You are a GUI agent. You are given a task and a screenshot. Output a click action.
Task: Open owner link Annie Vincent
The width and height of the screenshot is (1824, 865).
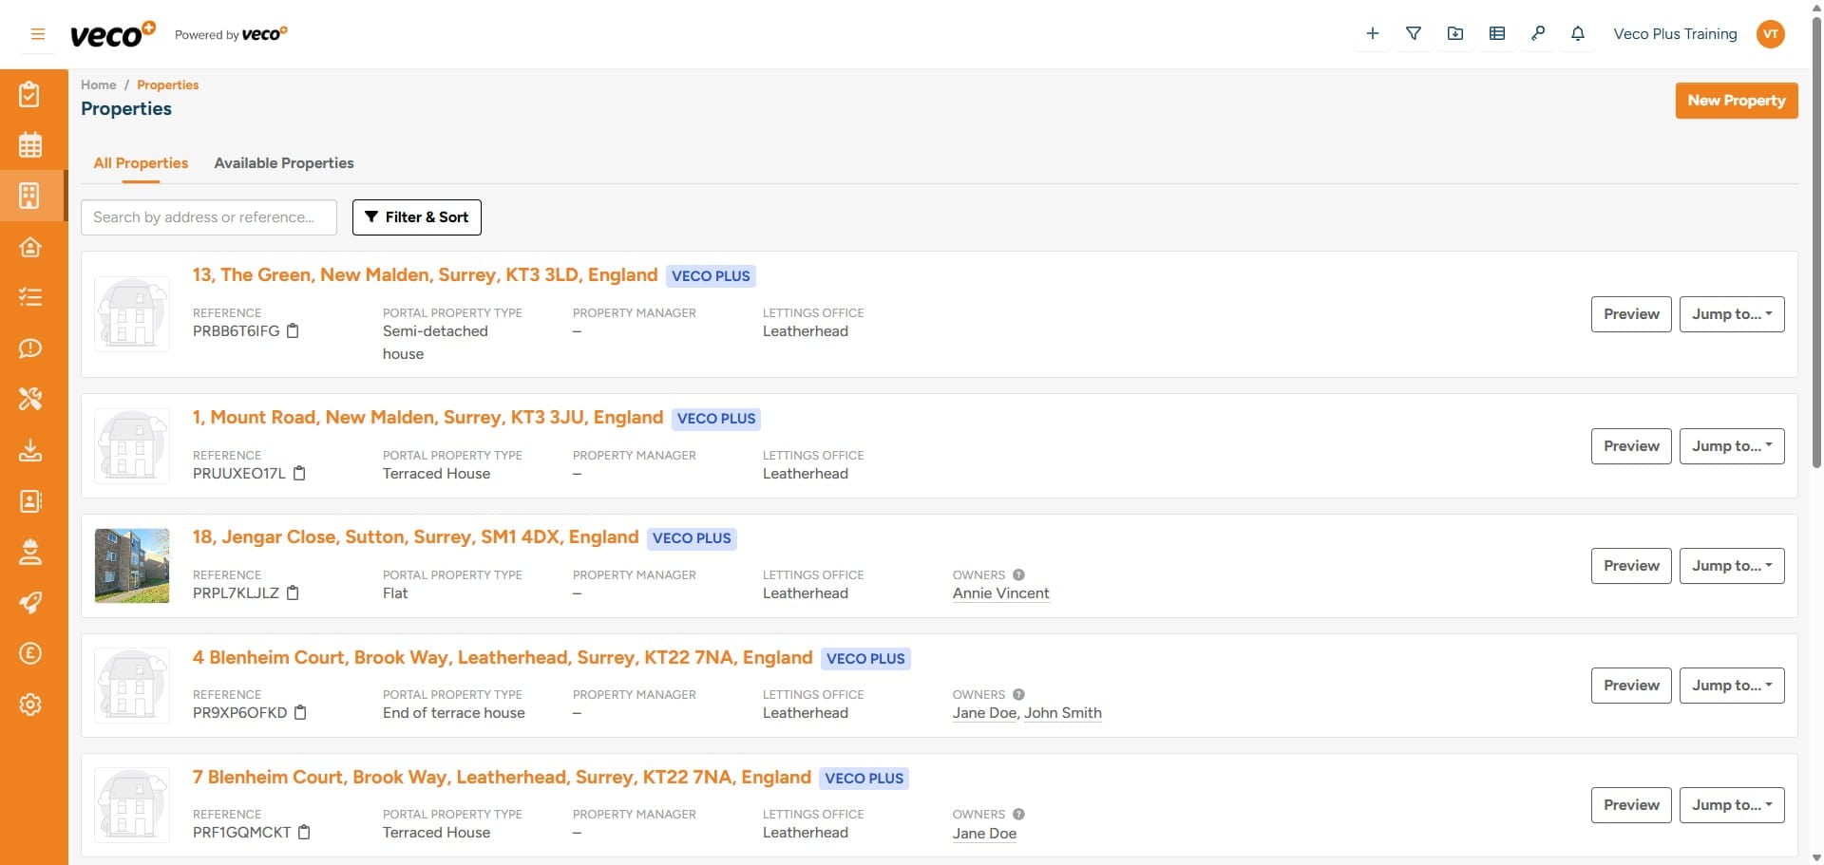pyautogui.click(x=1000, y=593)
